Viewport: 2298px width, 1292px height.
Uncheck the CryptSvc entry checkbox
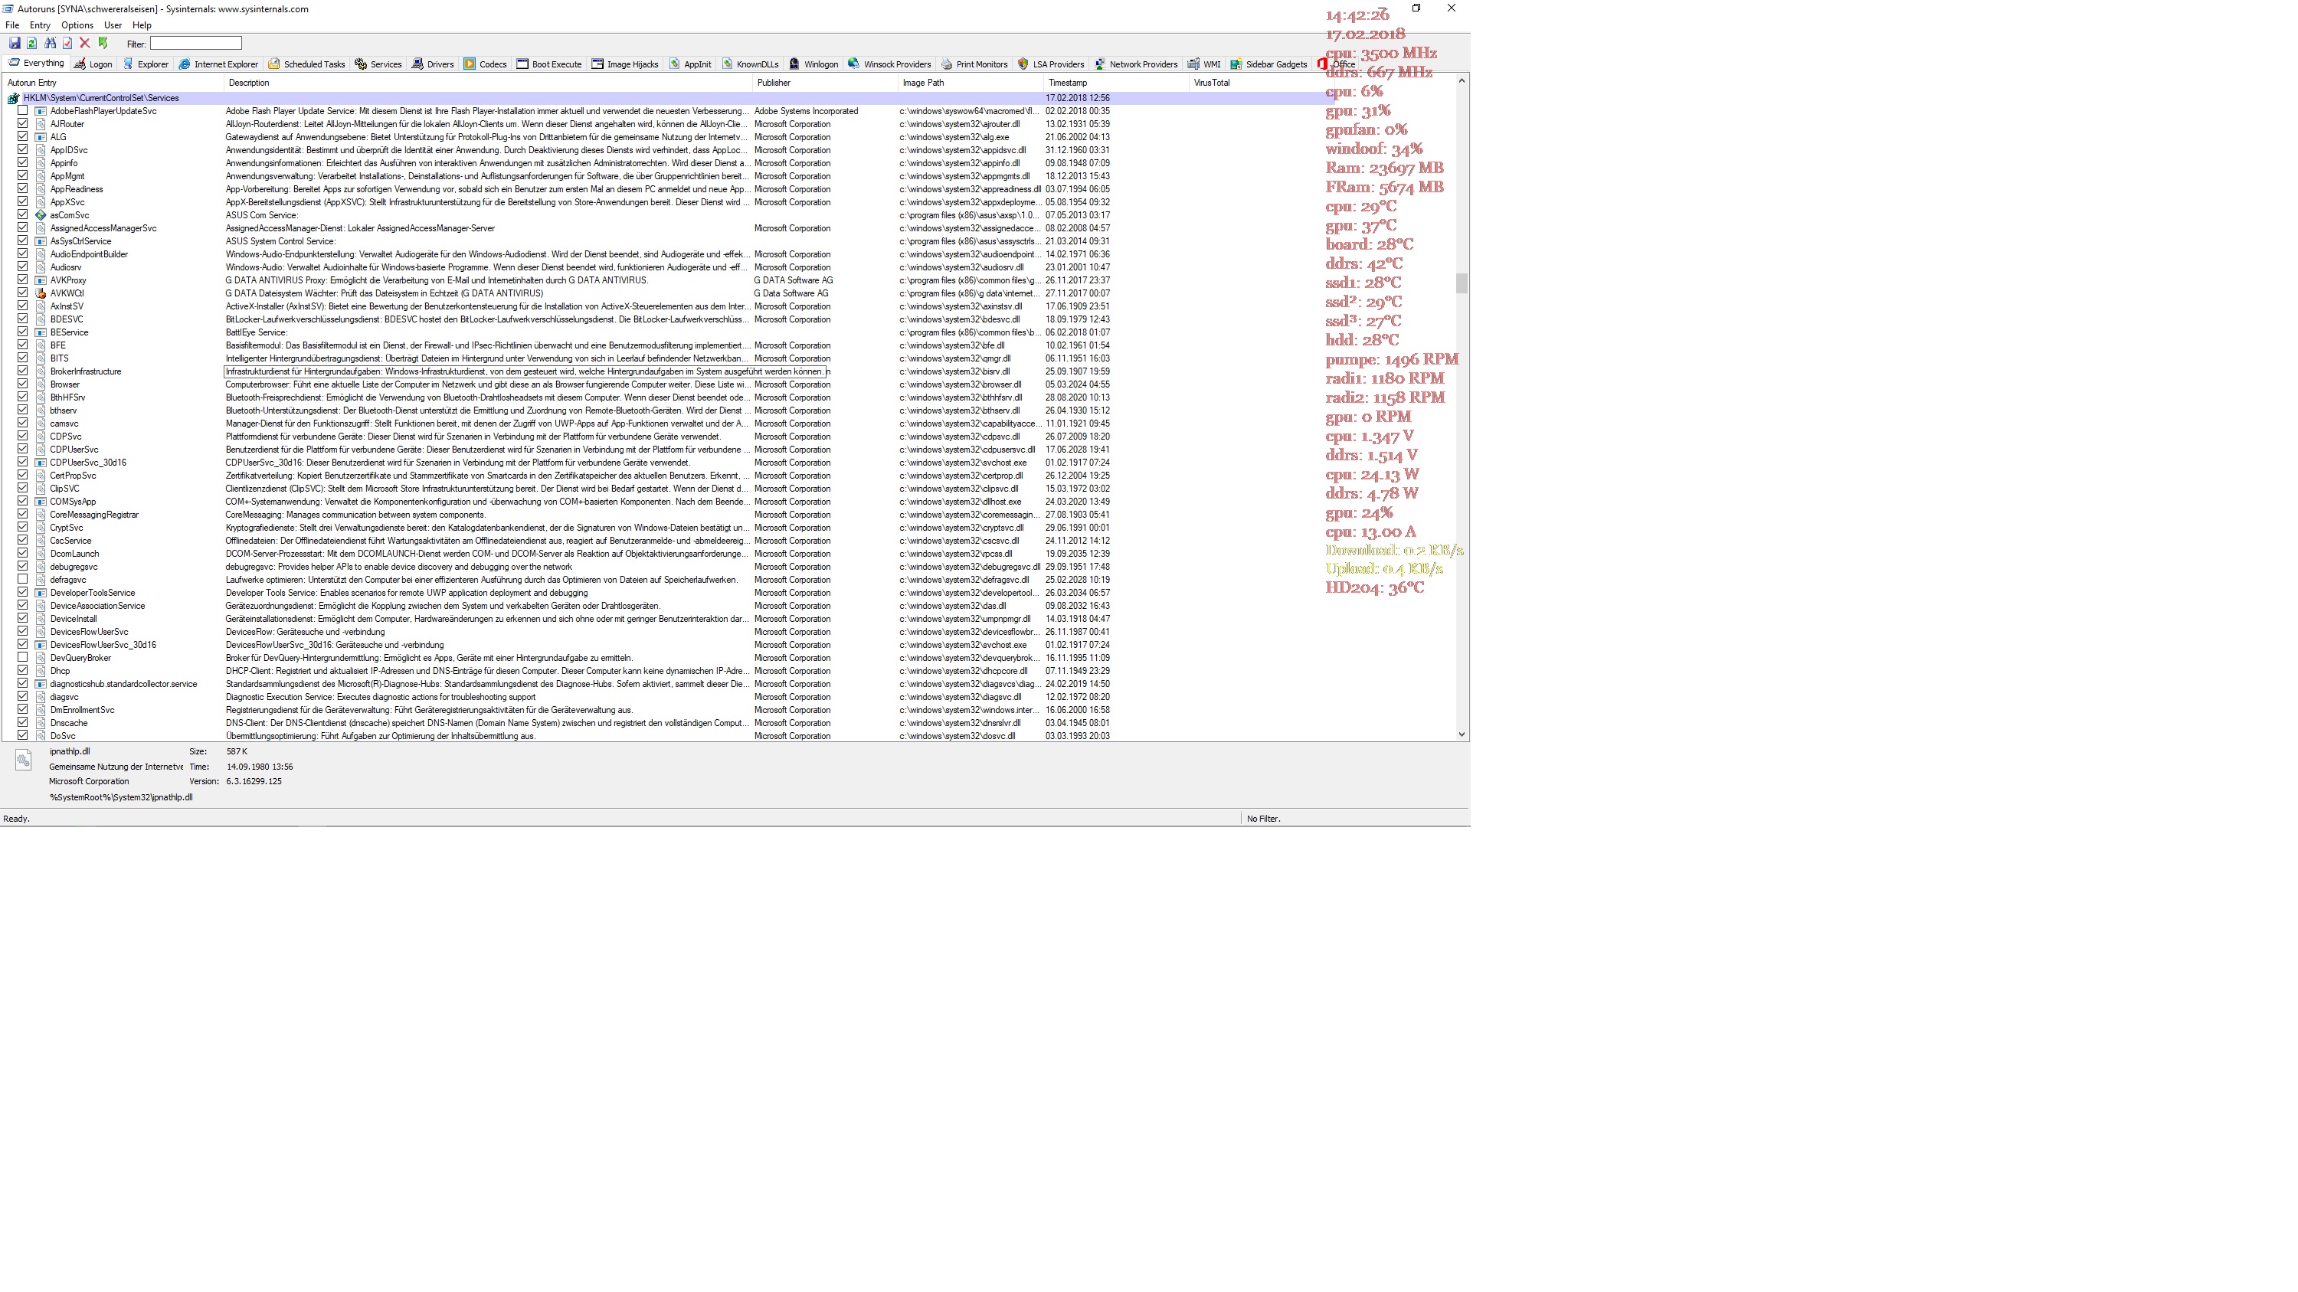(x=23, y=527)
